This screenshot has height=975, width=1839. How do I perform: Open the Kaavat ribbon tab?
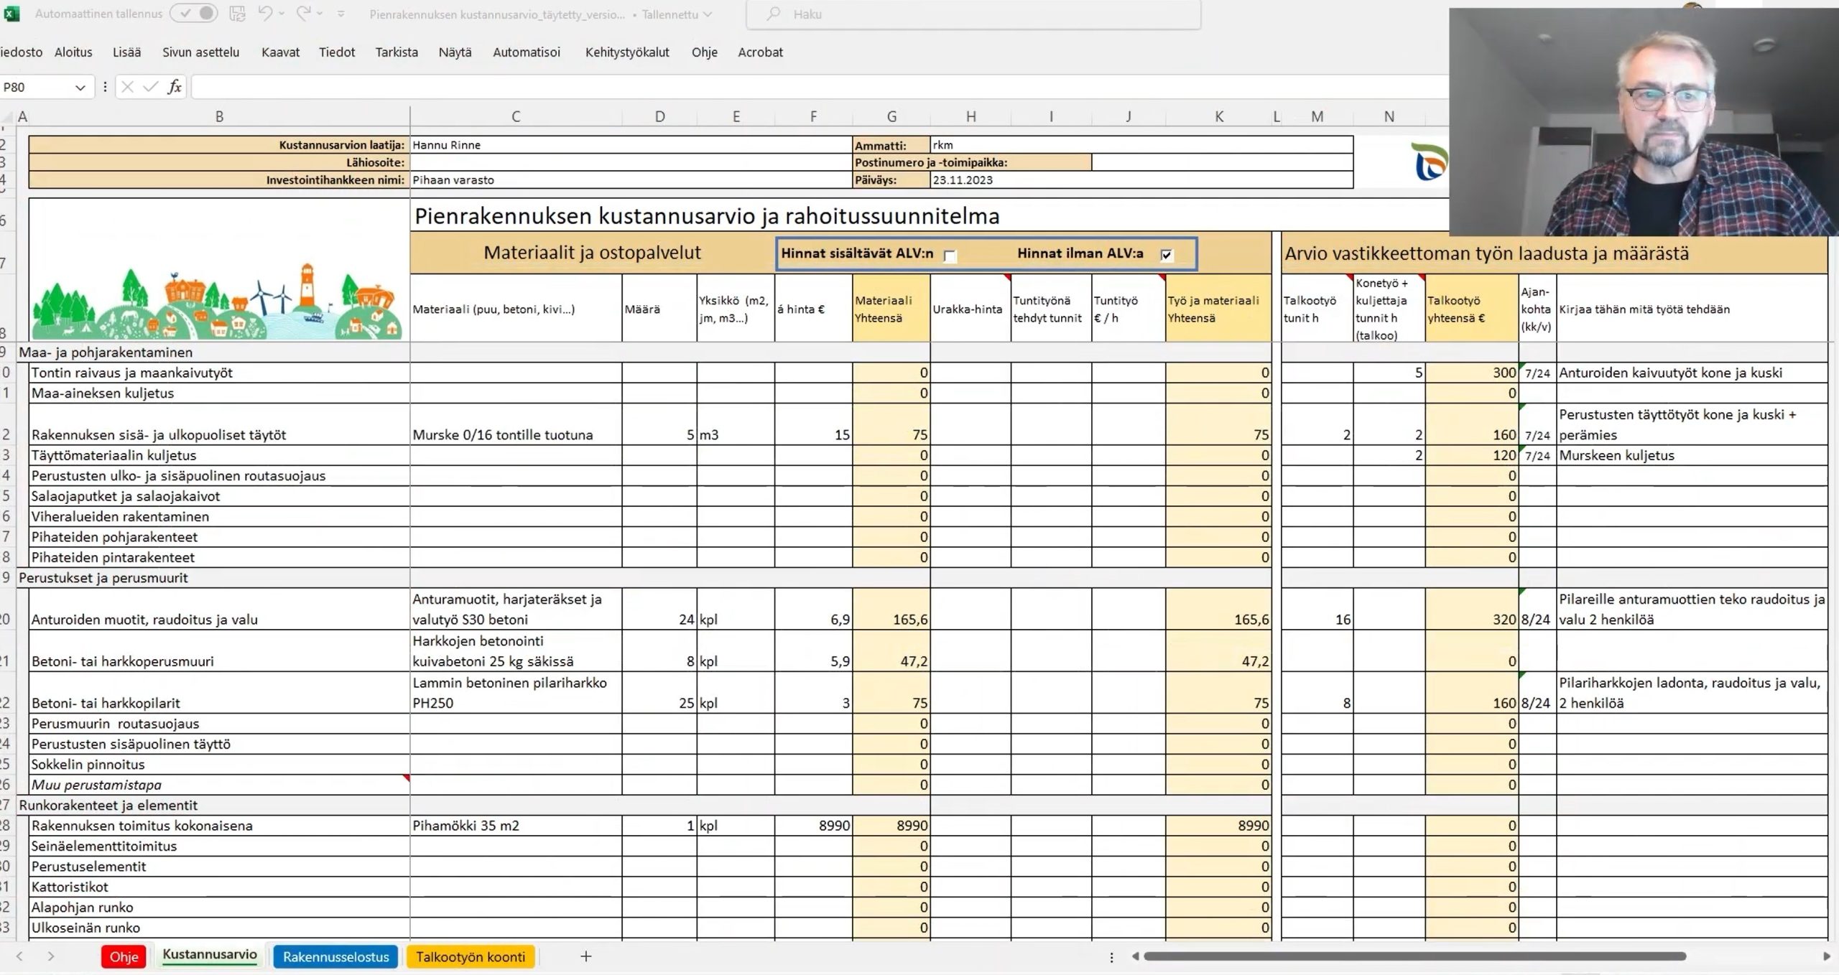coord(280,52)
